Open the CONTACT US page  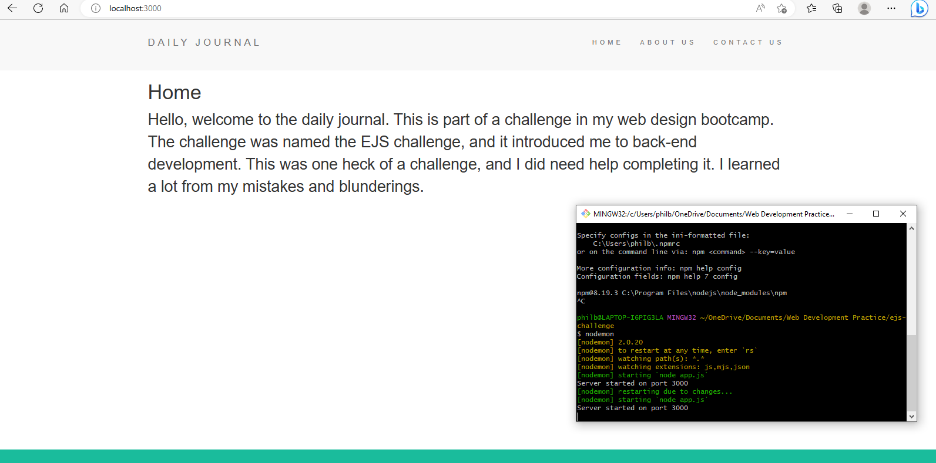point(748,42)
